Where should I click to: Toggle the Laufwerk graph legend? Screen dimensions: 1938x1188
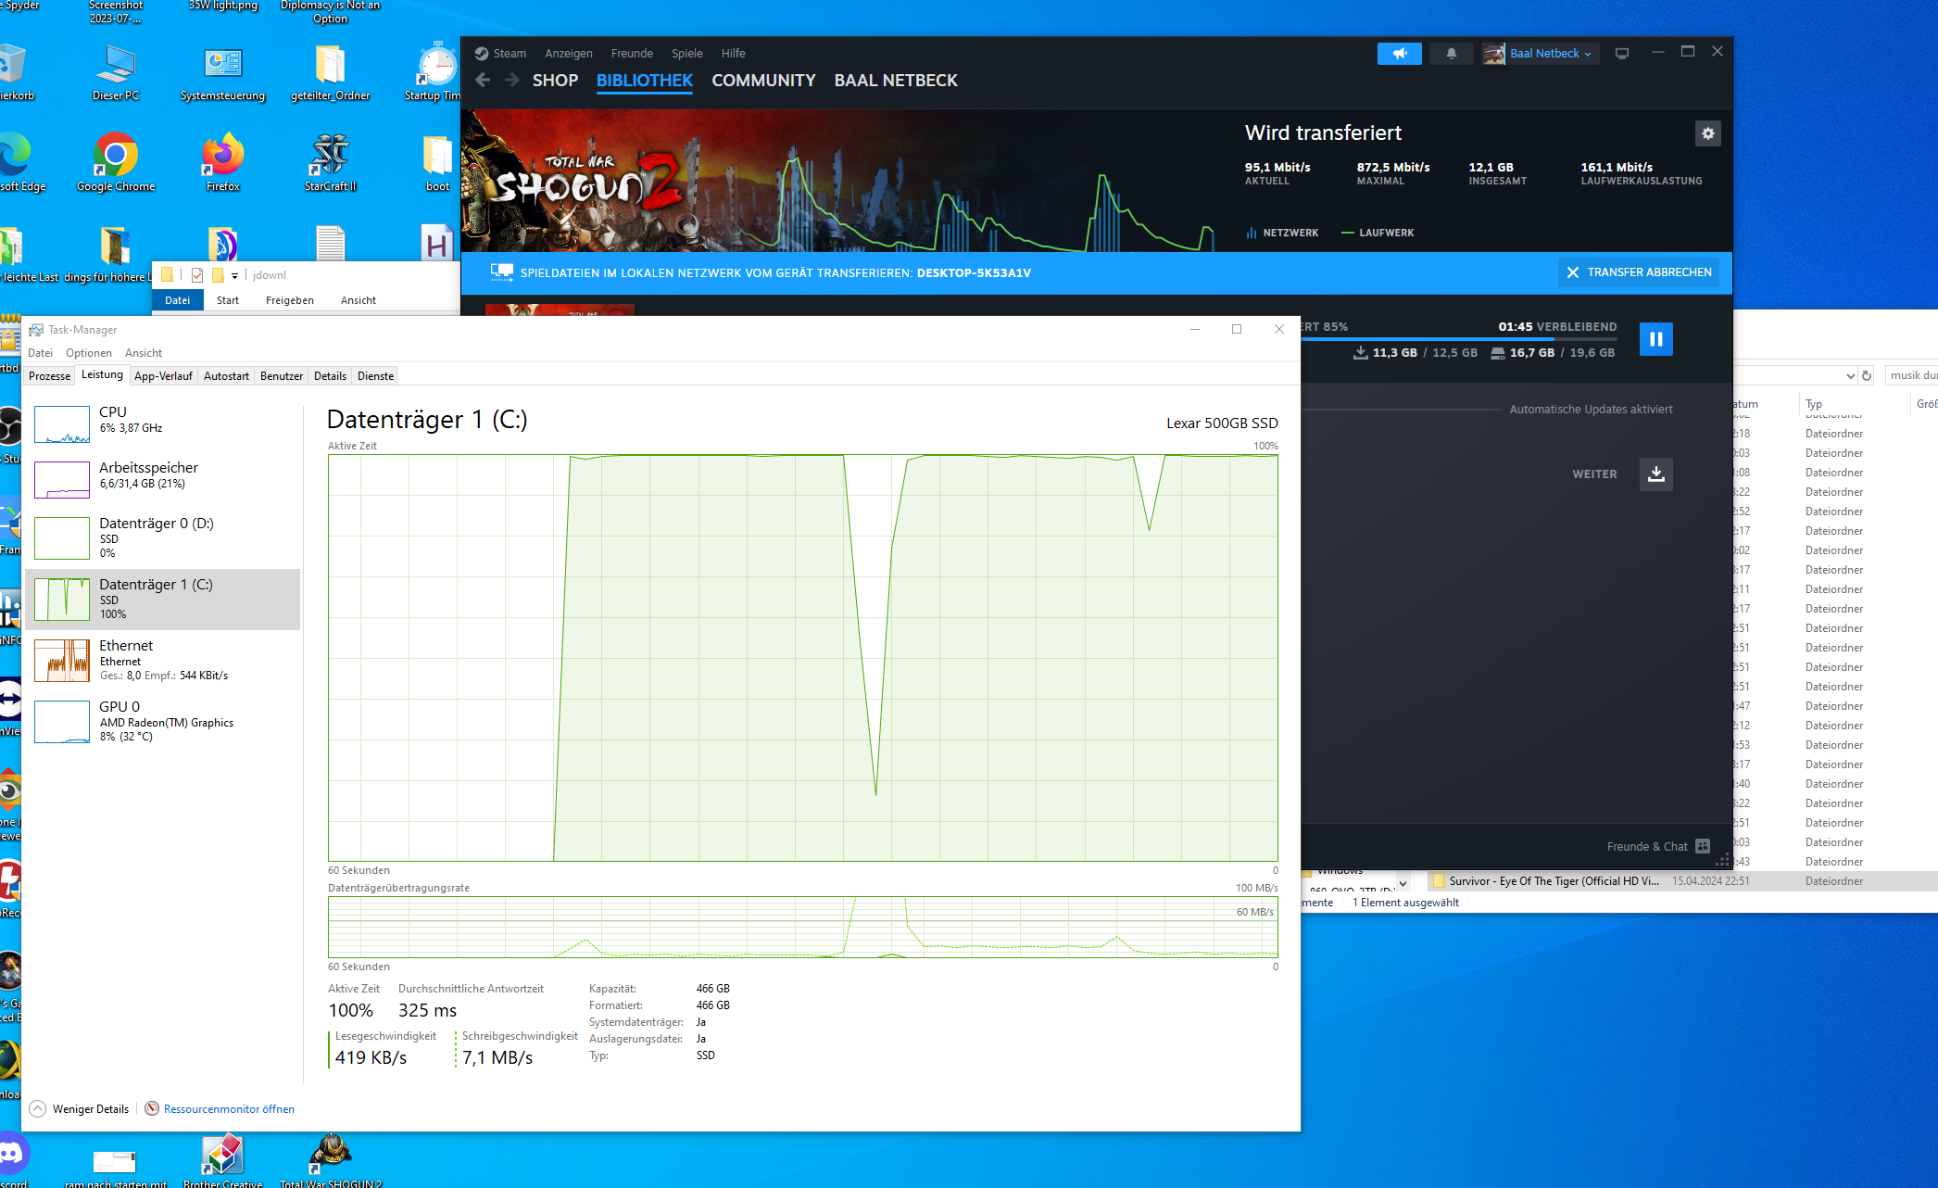point(1378,233)
